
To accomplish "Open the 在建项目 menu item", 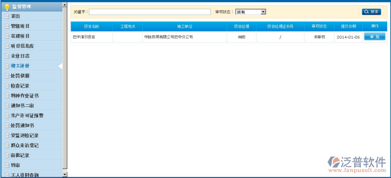I will pos(32,36).
